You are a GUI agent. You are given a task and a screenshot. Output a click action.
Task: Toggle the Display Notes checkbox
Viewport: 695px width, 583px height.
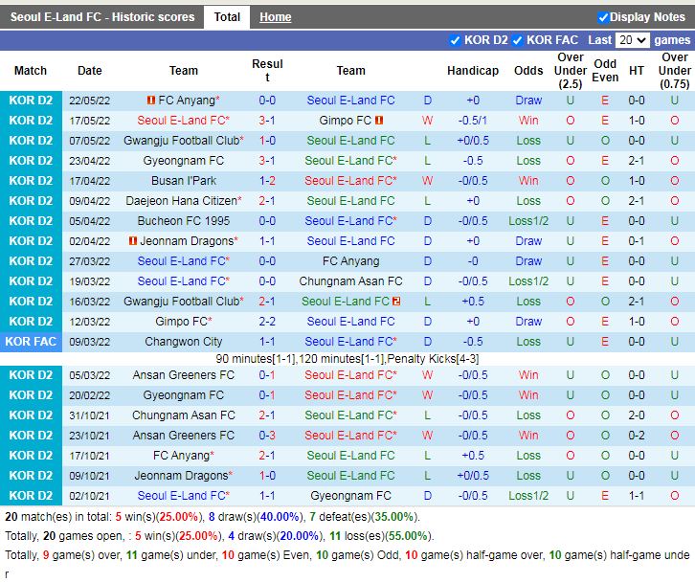[603, 17]
